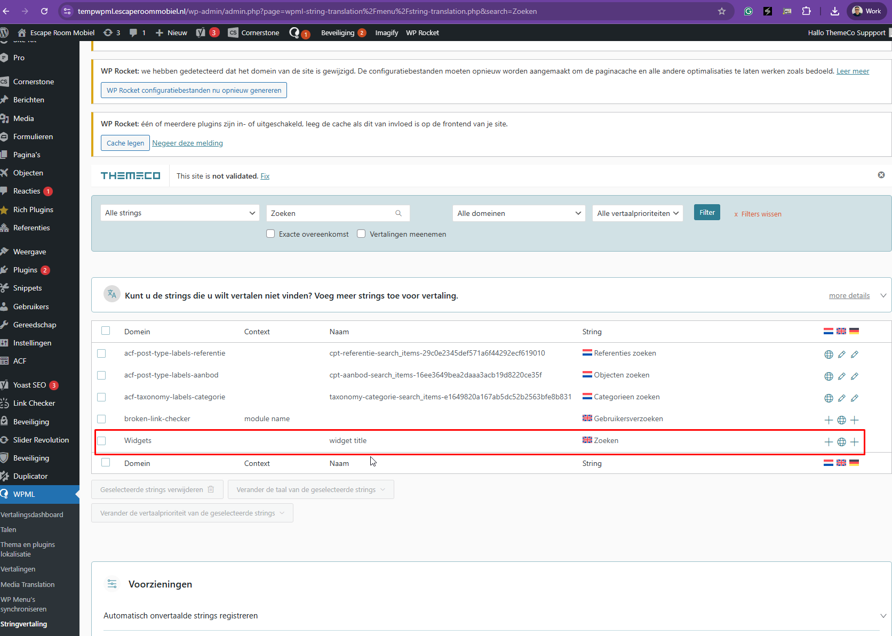
Task: Toggle Vertalingen meenemen checkbox
Action: [x=361, y=234]
